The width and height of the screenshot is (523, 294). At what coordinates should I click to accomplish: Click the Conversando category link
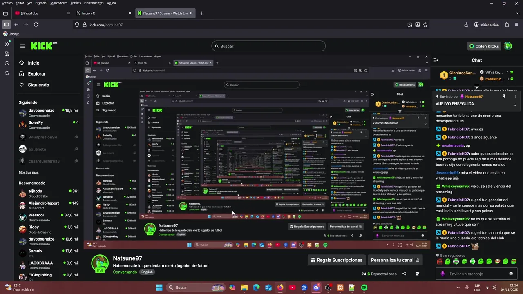click(125, 272)
